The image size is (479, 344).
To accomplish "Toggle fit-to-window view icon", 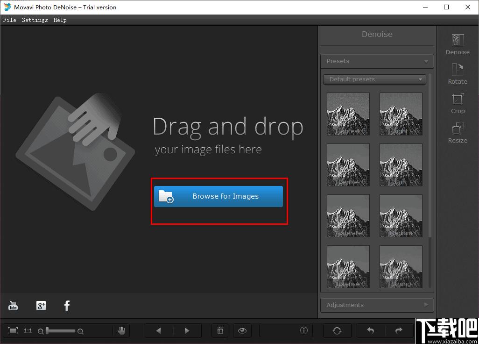I will 13,330.
